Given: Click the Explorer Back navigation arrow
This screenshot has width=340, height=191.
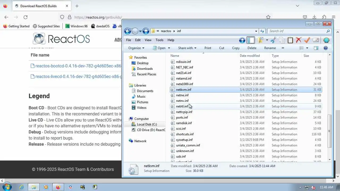Looking at the screenshot, I should click(x=127, y=31).
